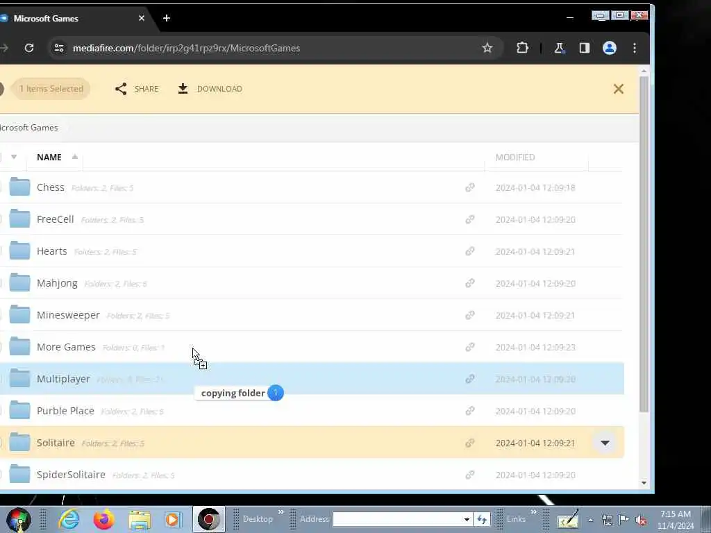Open the Mahjong folder

click(57, 283)
